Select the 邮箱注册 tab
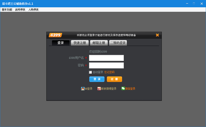This screenshot has width=206, height=127. (x=99, y=43)
